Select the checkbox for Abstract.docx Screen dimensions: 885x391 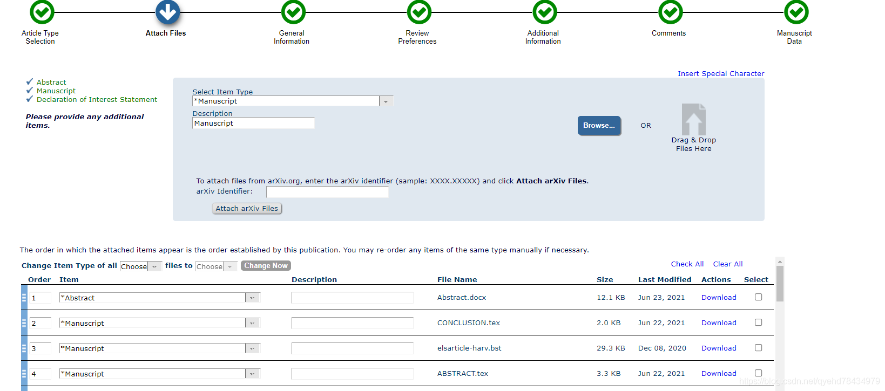[x=758, y=297]
